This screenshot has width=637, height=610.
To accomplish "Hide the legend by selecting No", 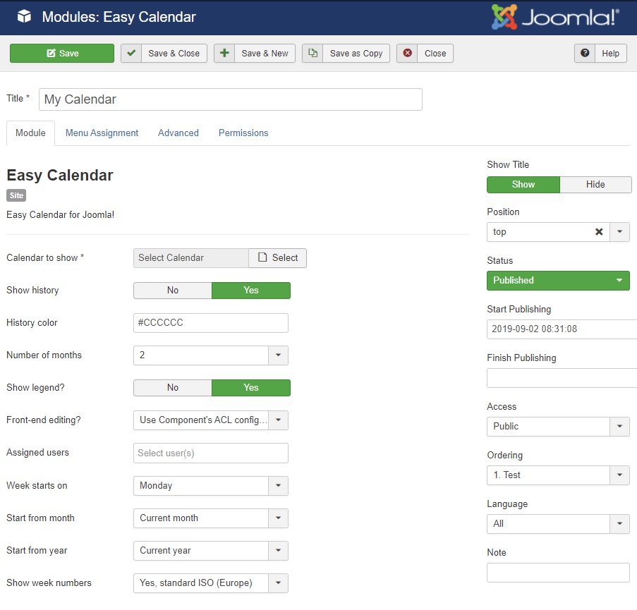I will [x=172, y=388].
